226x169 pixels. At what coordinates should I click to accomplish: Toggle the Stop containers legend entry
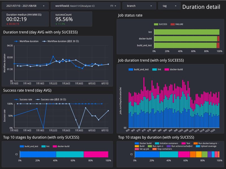[x=162, y=149]
